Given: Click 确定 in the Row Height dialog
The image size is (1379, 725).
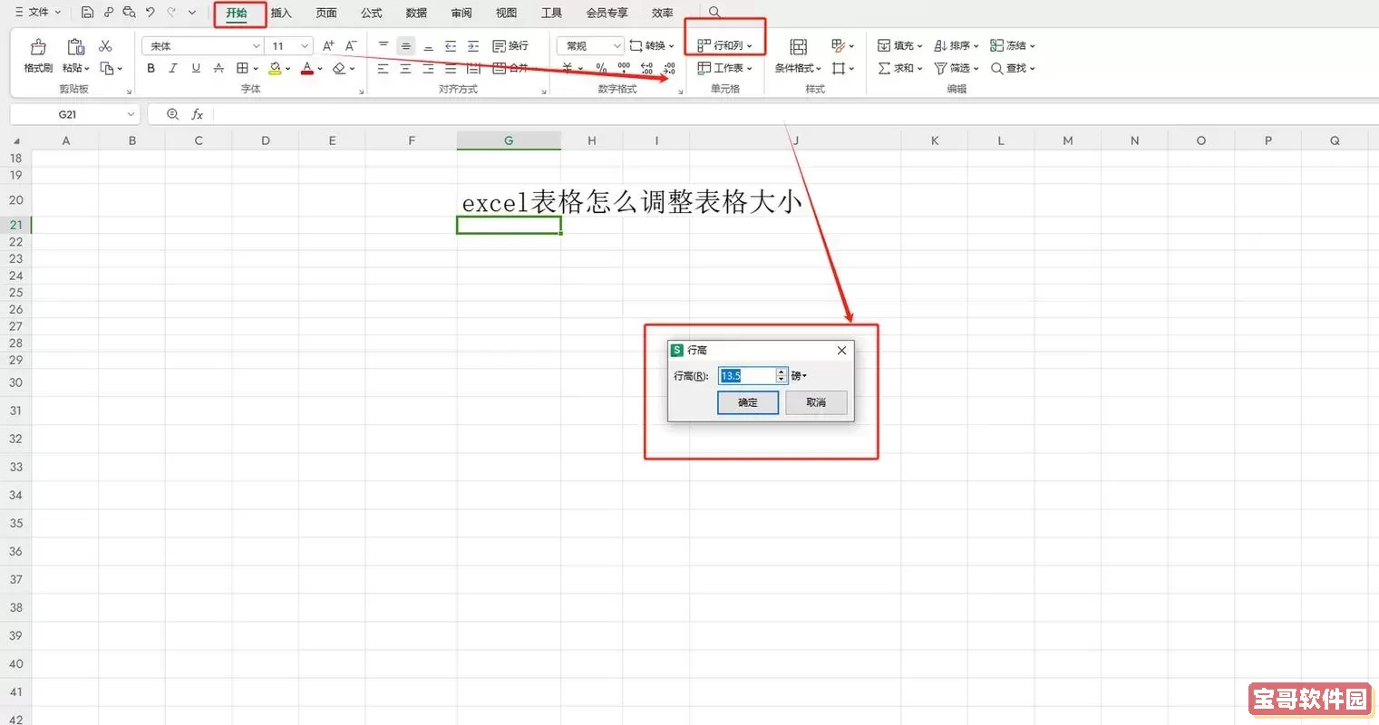Looking at the screenshot, I should click(748, 402).
